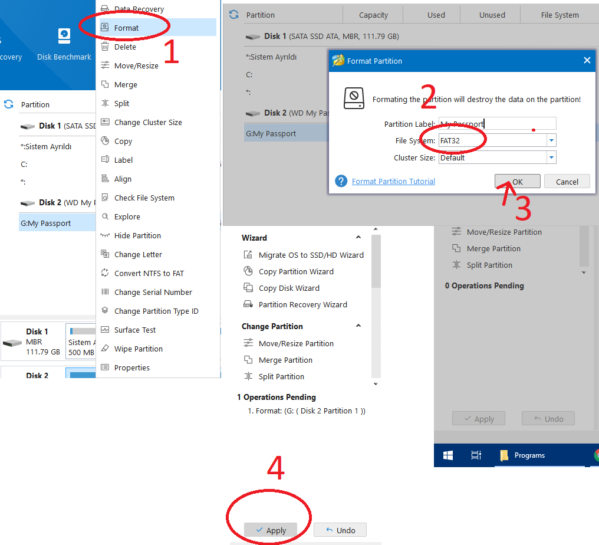The height and width of the screenshot is (545, 599).
Task: Click Copy Partition Wizard entry
Action: click(x=296, y=271)
